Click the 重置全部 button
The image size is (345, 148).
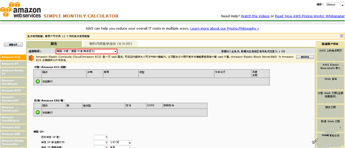(x=13, y=45)
